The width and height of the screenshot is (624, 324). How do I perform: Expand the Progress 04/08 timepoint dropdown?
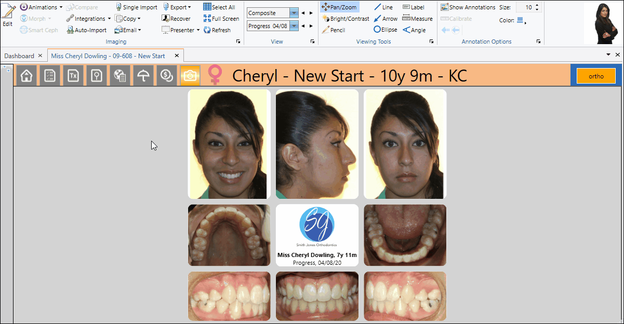(294, 26)
